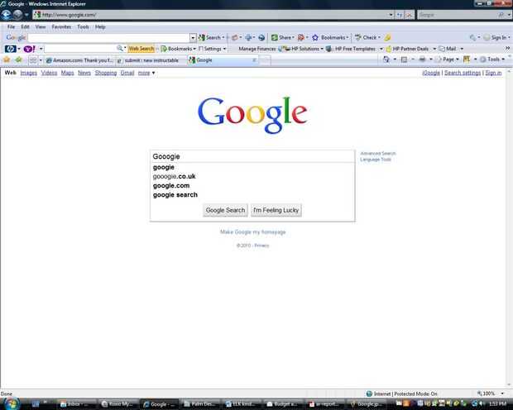The image size is (513, 410).
Task: Click the Yahoo toolbar search input
Action: click(80, 49)
